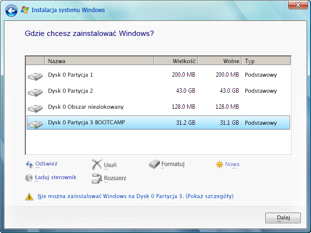Open warning details 'Nie można zainstalować Windows' link
The height and width of the screenshot is (233, 311).
(x=136, y=196)
